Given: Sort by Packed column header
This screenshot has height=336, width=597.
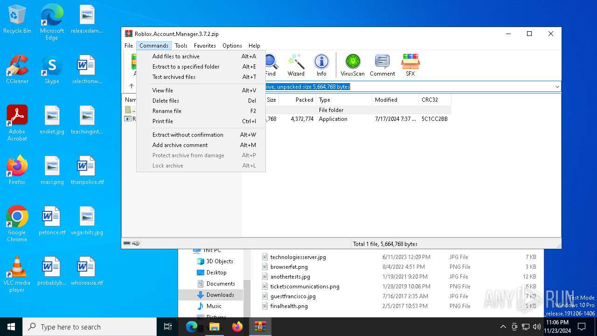Looking at the screenshot, I should click(x=298, y=100).
